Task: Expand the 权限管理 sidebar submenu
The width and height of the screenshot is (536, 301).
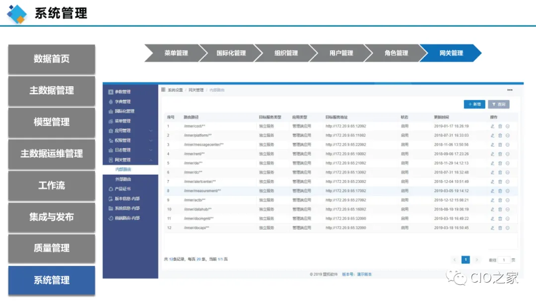Action: (x=151, y=140)
